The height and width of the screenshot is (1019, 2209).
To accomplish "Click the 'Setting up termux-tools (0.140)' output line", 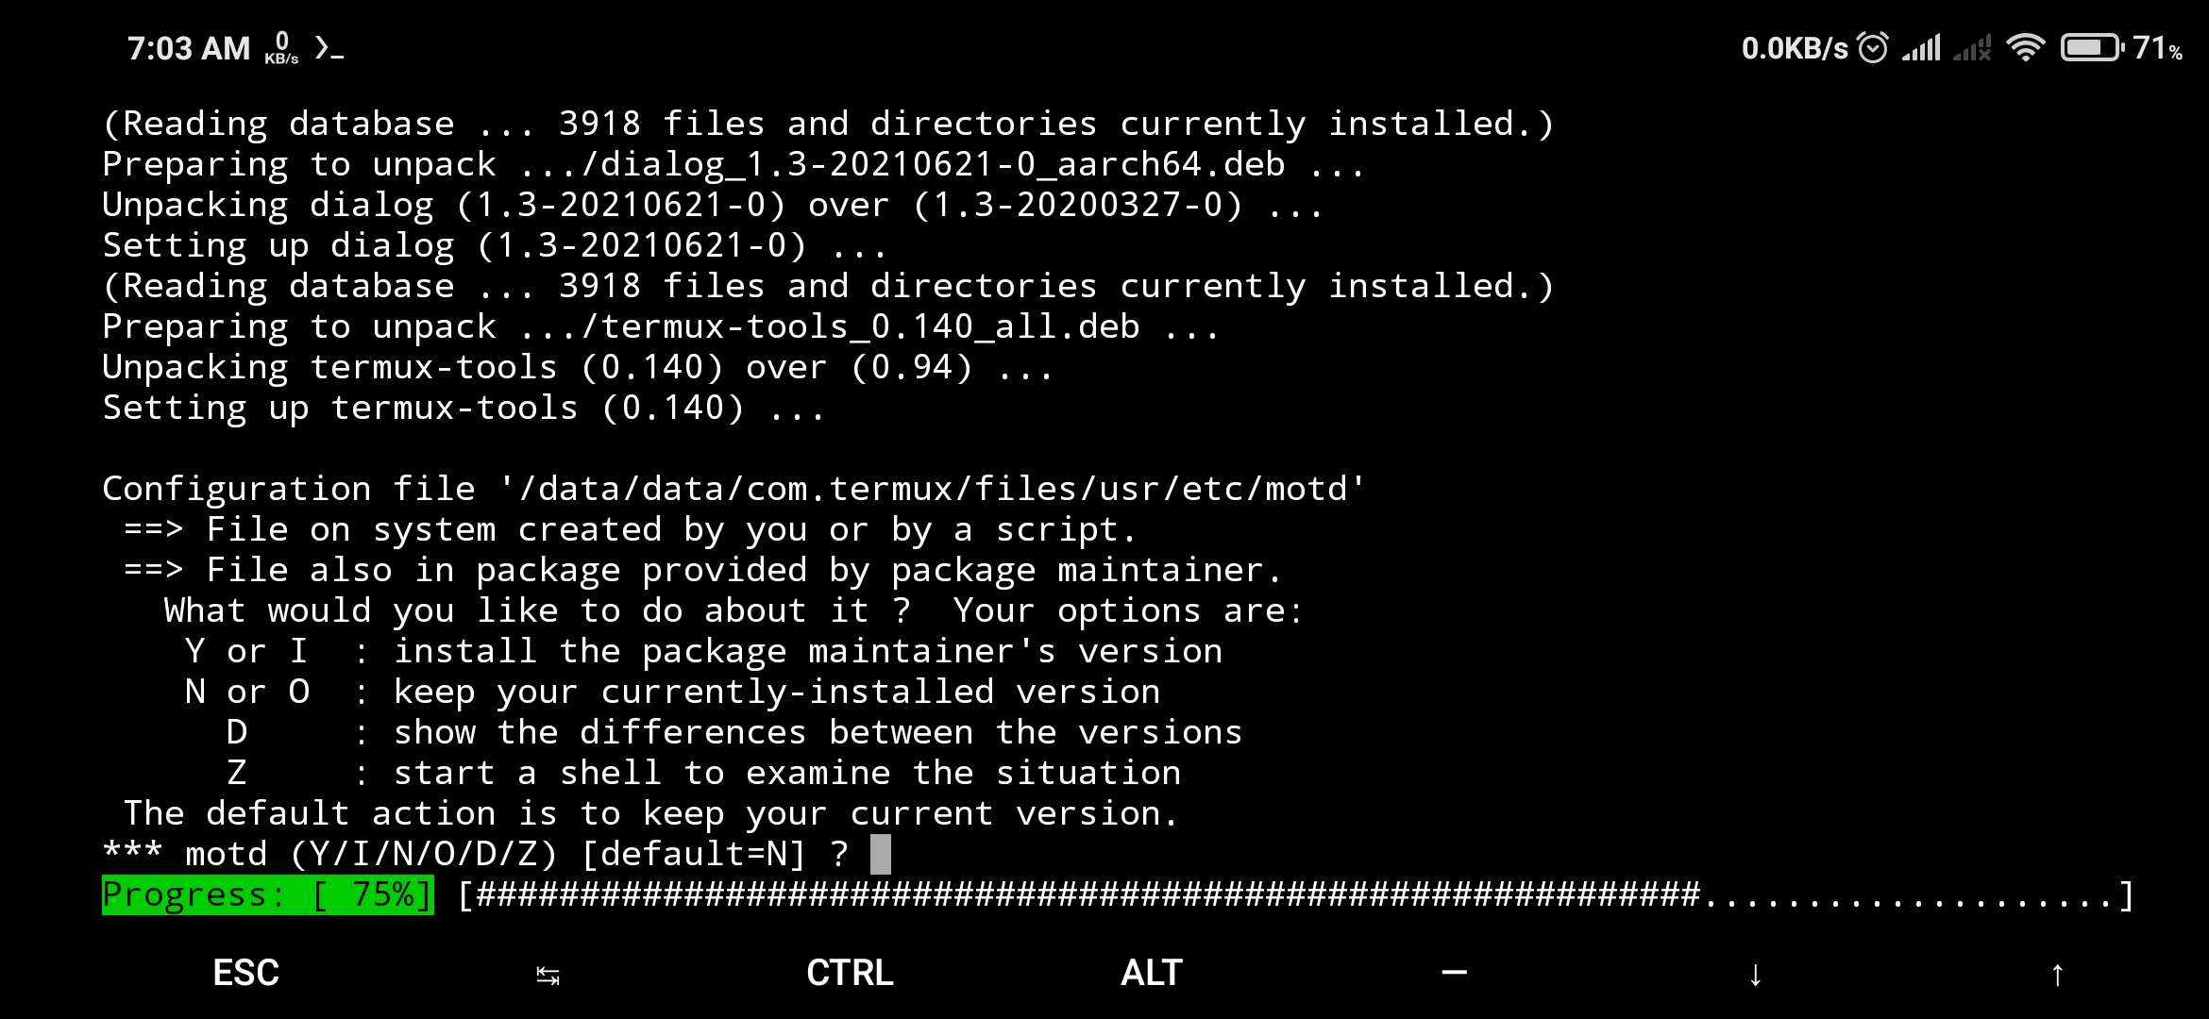I will click(x=462, y=407).
